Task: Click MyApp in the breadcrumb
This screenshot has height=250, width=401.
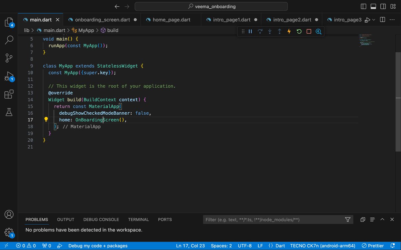Action: [86, 30]
